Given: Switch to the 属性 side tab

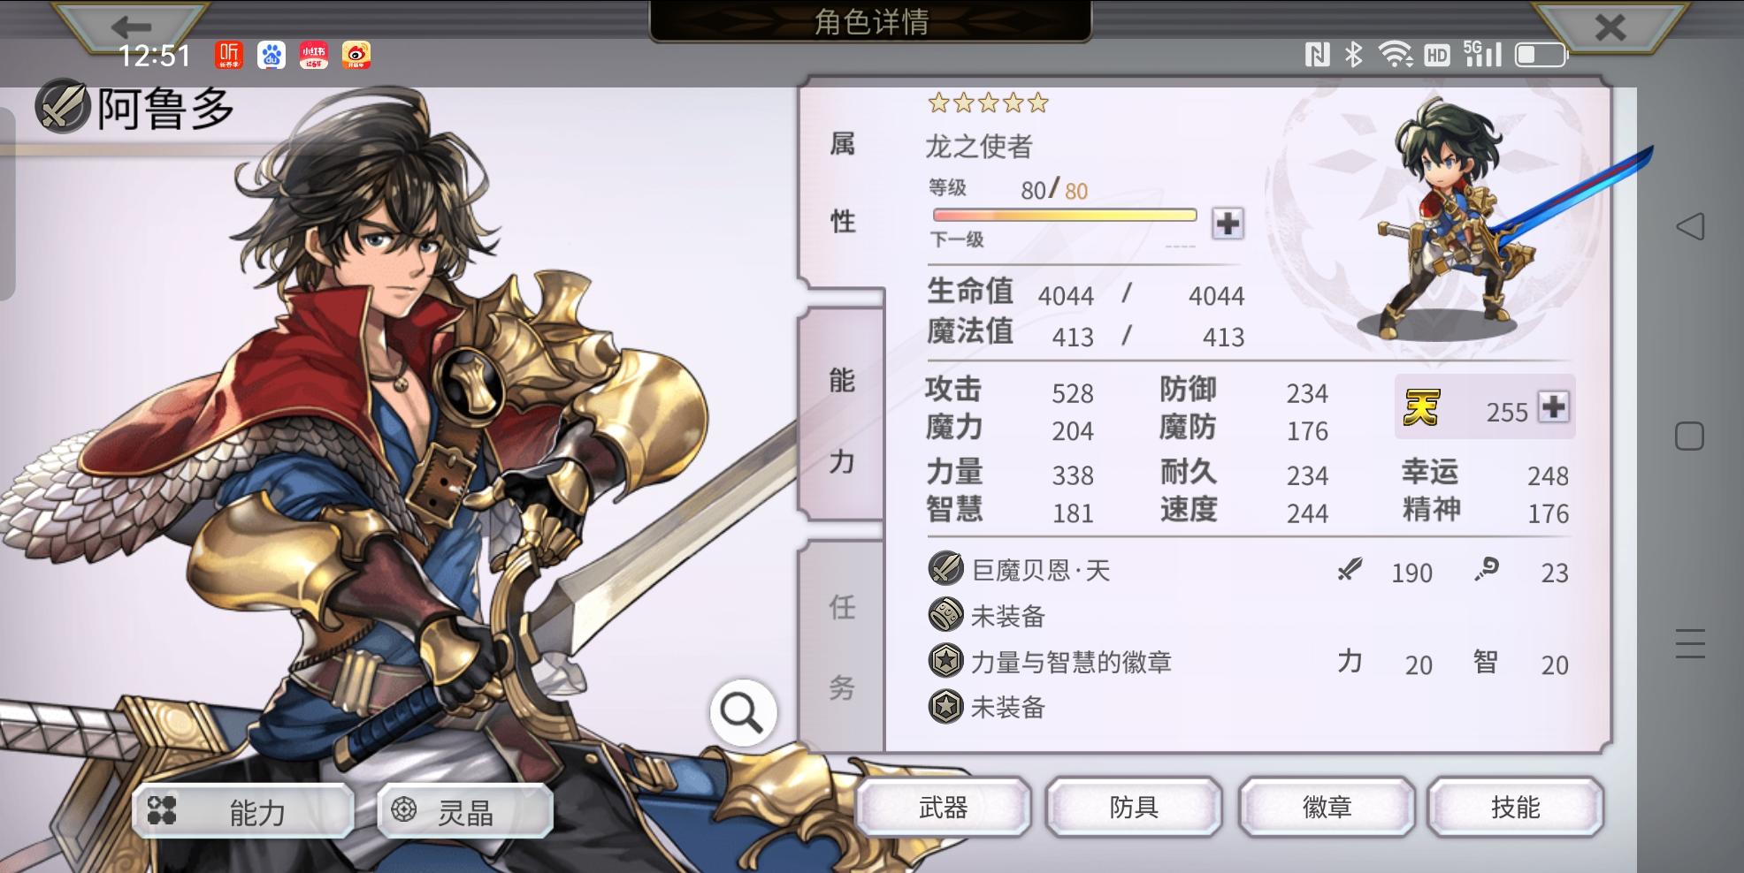Looking at the screenshot, I should click(842, 183).
